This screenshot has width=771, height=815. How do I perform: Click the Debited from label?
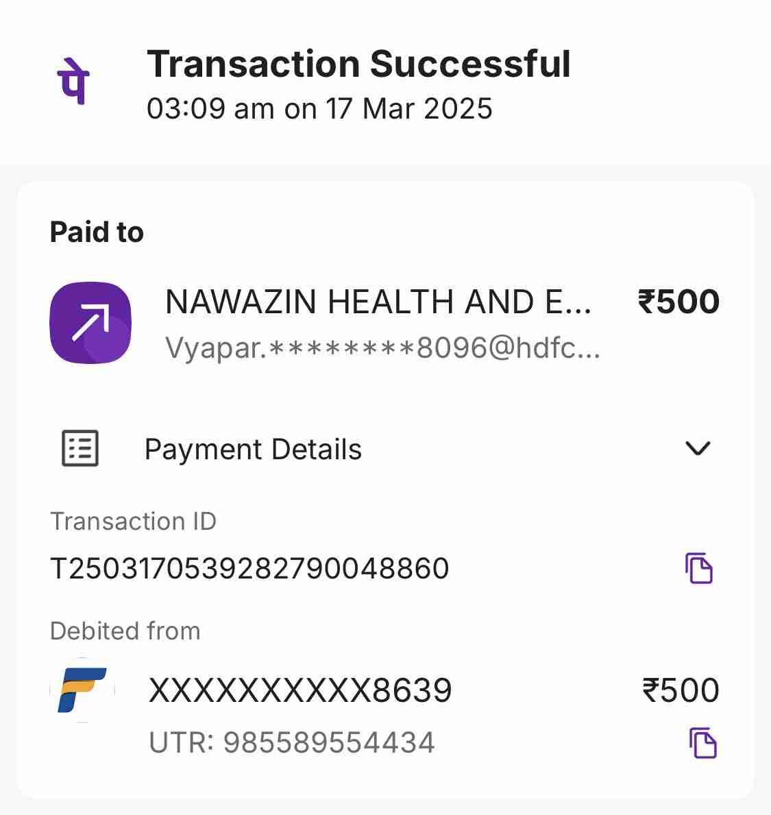point(125,631)
